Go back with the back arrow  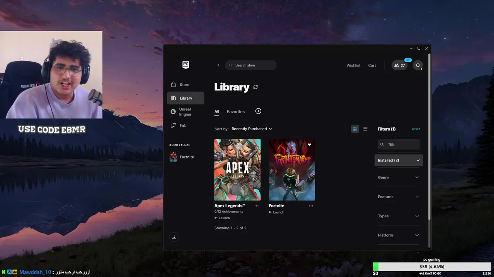[x=218, y=65]
